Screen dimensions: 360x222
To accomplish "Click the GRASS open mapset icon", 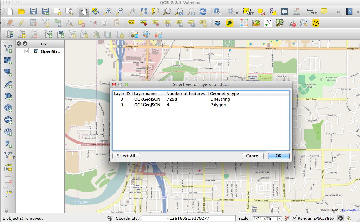I will tap(10, 34).
